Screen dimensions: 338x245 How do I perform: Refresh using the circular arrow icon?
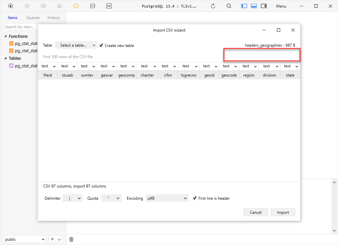coord(213,6)
